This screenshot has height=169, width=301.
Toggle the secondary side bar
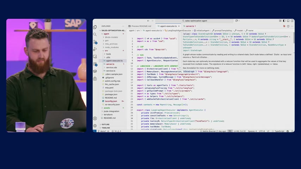292,21
